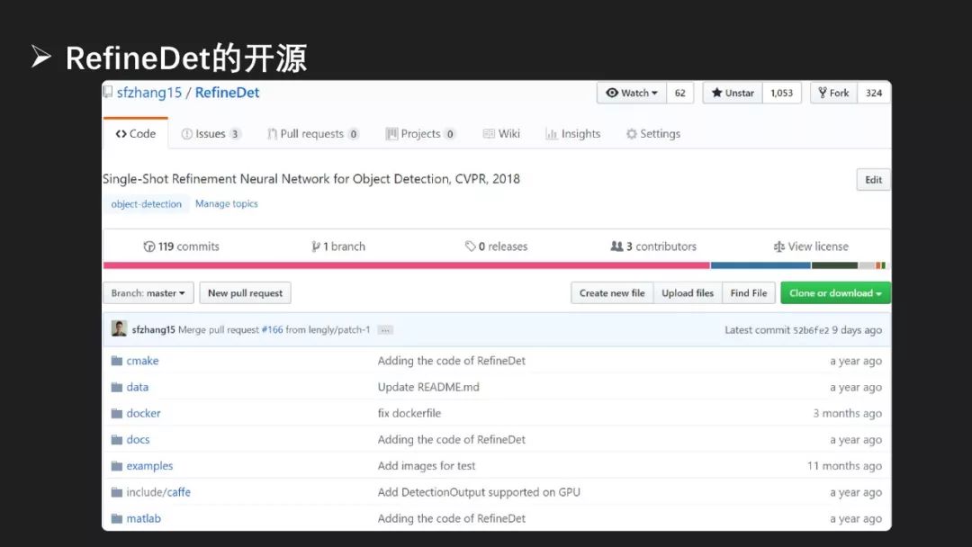Click the folder icon beside examples

[x=116, y=466]
